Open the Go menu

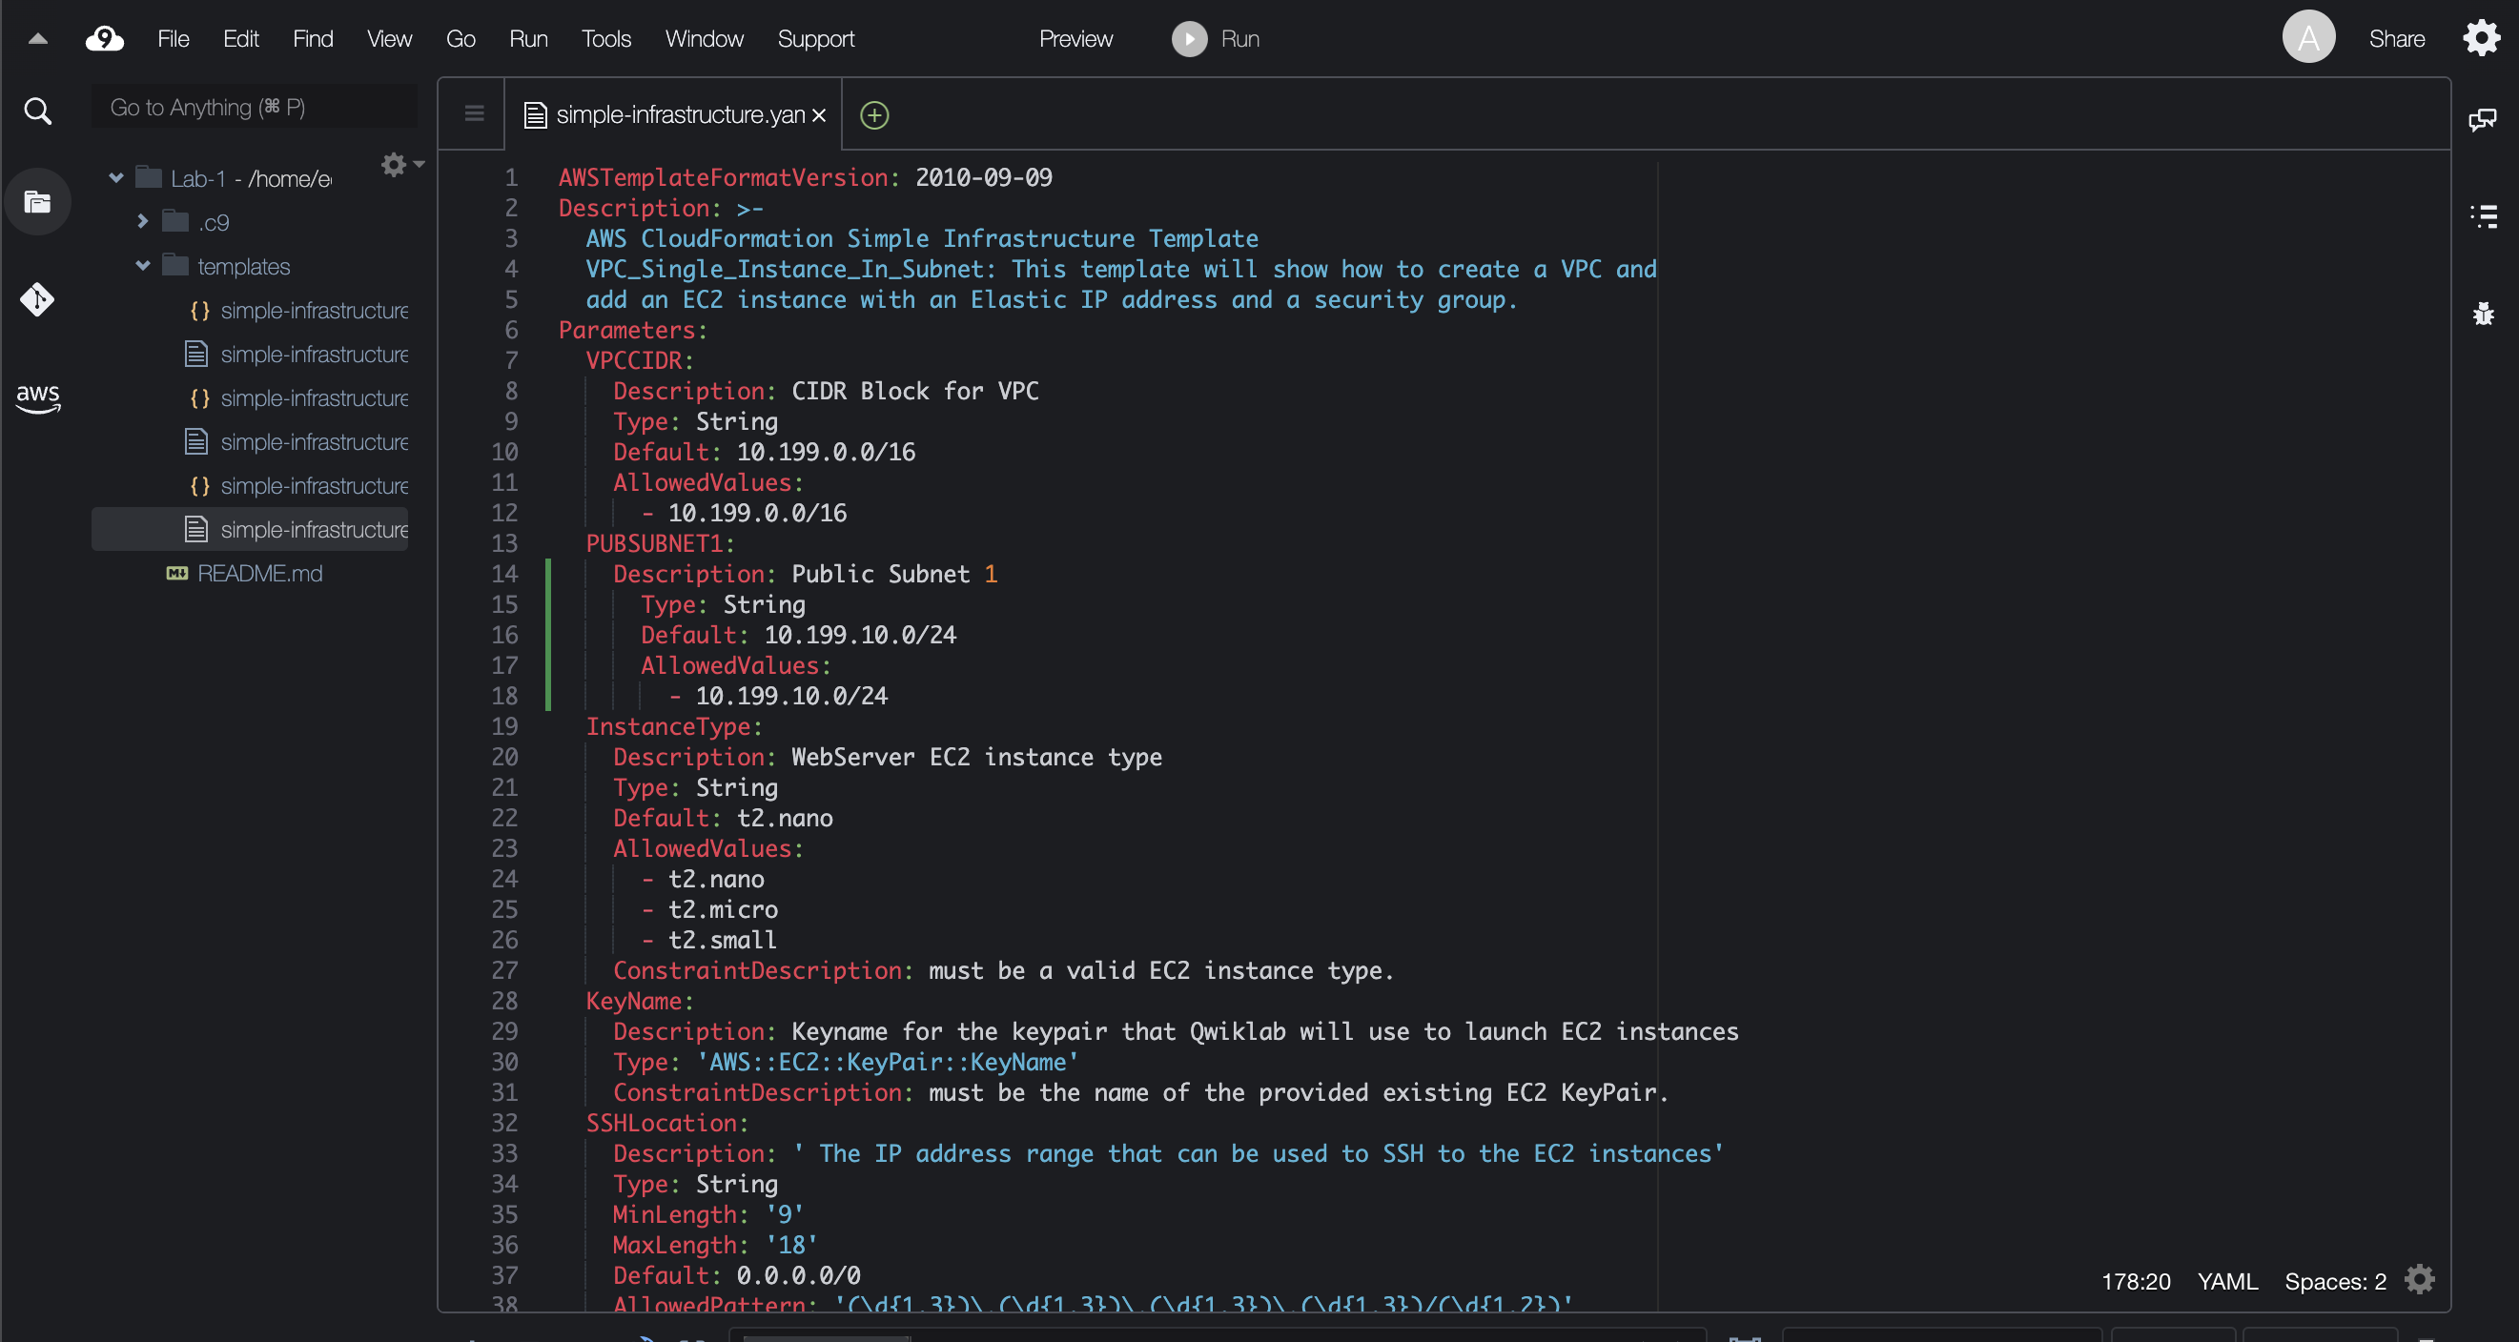click(461, 39)
